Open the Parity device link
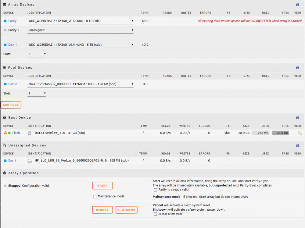Image resolution: width=305 pixels, height=228 pixels. pos(12,21)
